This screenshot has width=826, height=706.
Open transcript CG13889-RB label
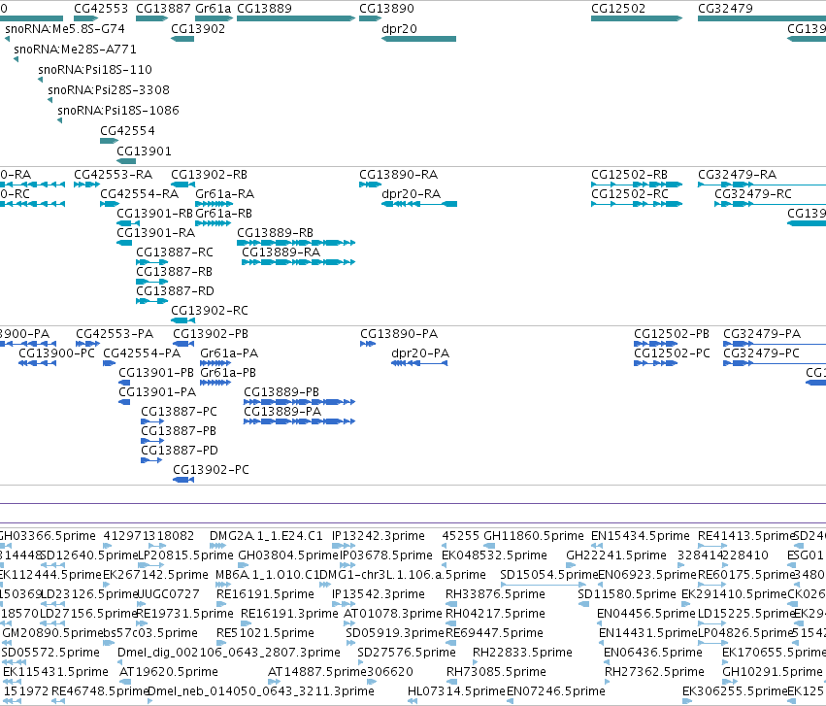275,233
